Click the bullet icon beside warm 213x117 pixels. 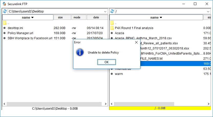click(112, 74)
